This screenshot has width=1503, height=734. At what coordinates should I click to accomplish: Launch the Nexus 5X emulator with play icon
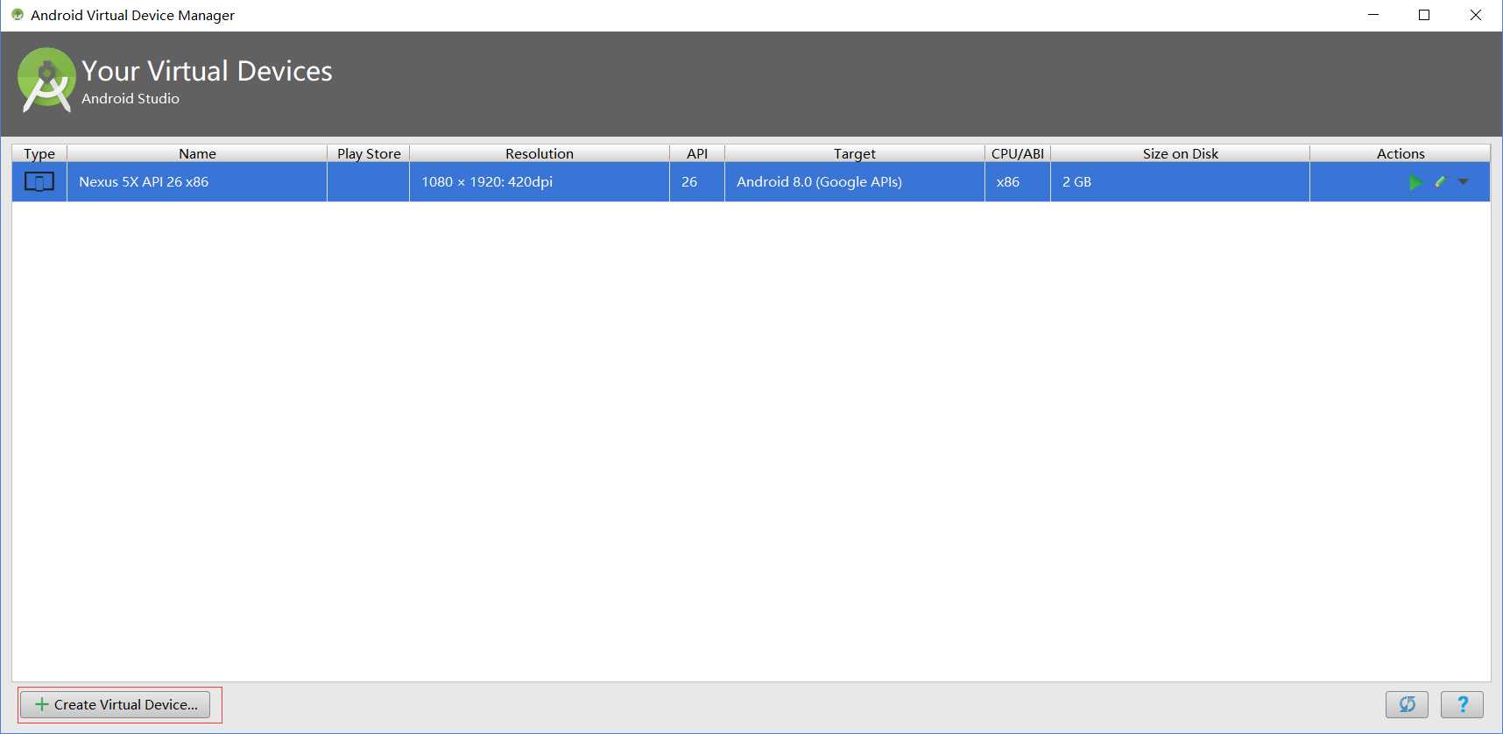[1415, 182]
